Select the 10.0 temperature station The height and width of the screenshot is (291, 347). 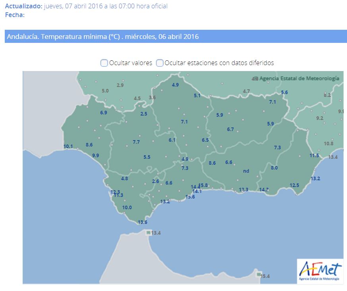(x=127, y=207)
